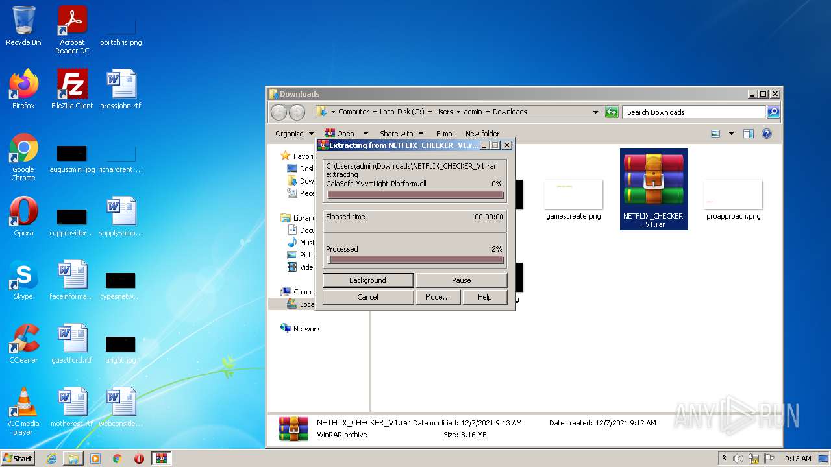This screenshot has height=467, width=831.
Task: Click the WinRAR taskbar button
Action: [x=161, y=459]
